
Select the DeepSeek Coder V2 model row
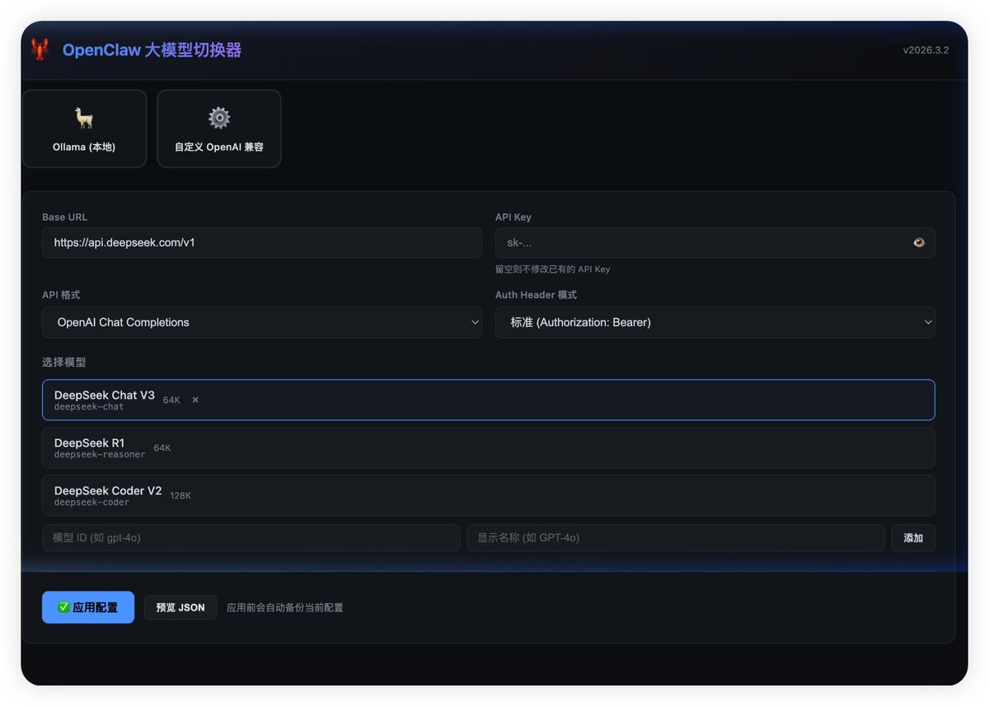click(489, 495)
